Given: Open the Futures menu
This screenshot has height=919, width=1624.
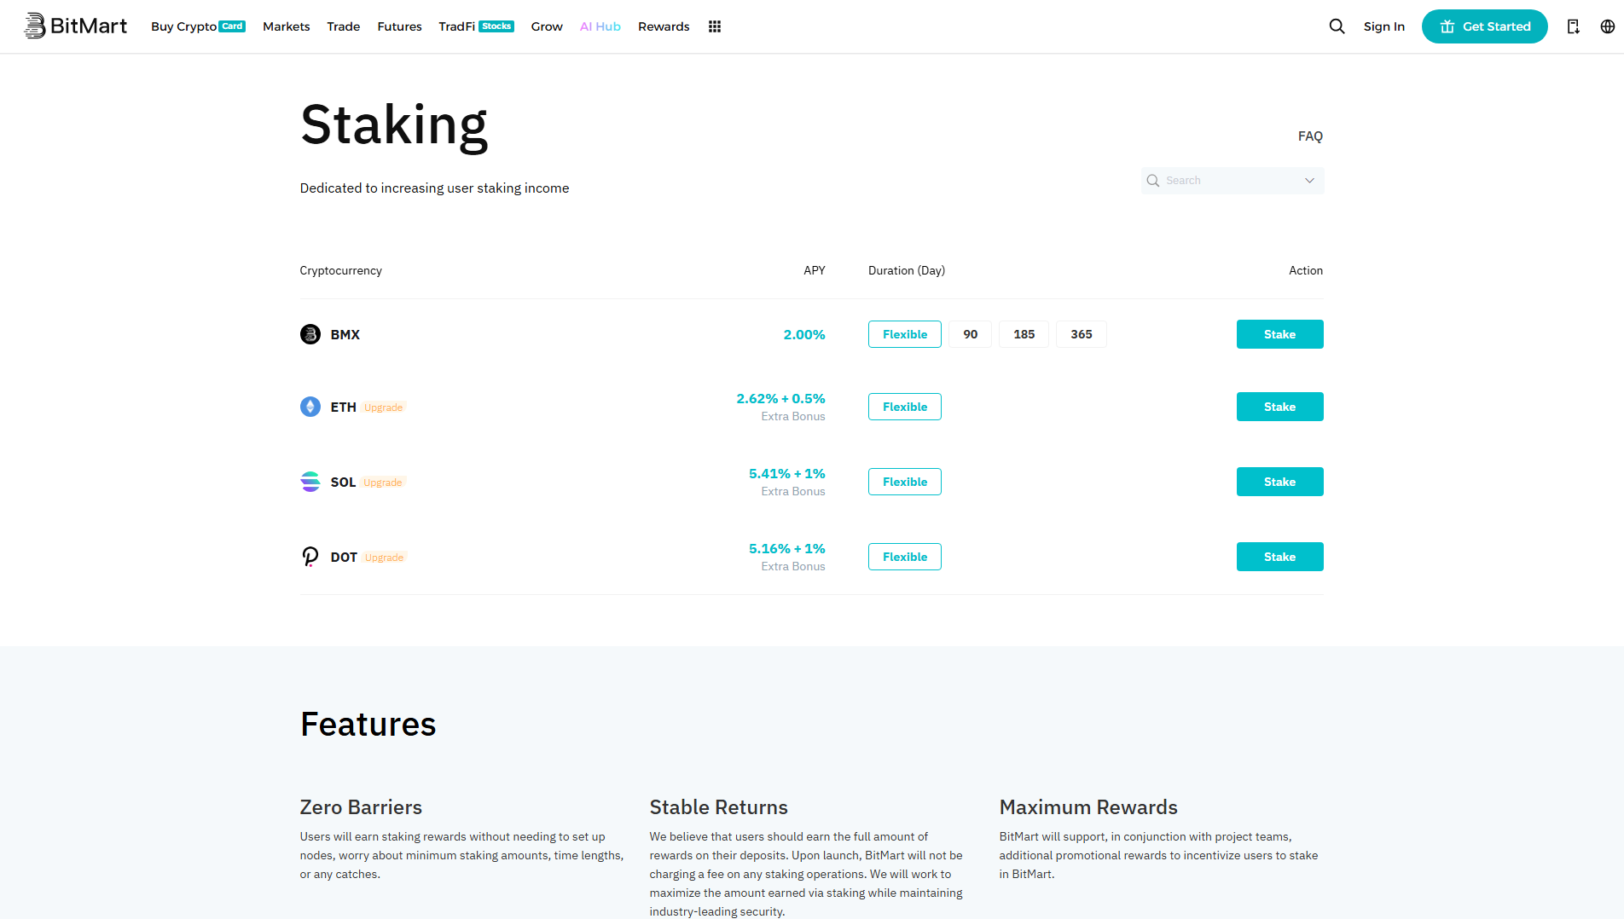Looking at the screenshot, I should point(399,26).
